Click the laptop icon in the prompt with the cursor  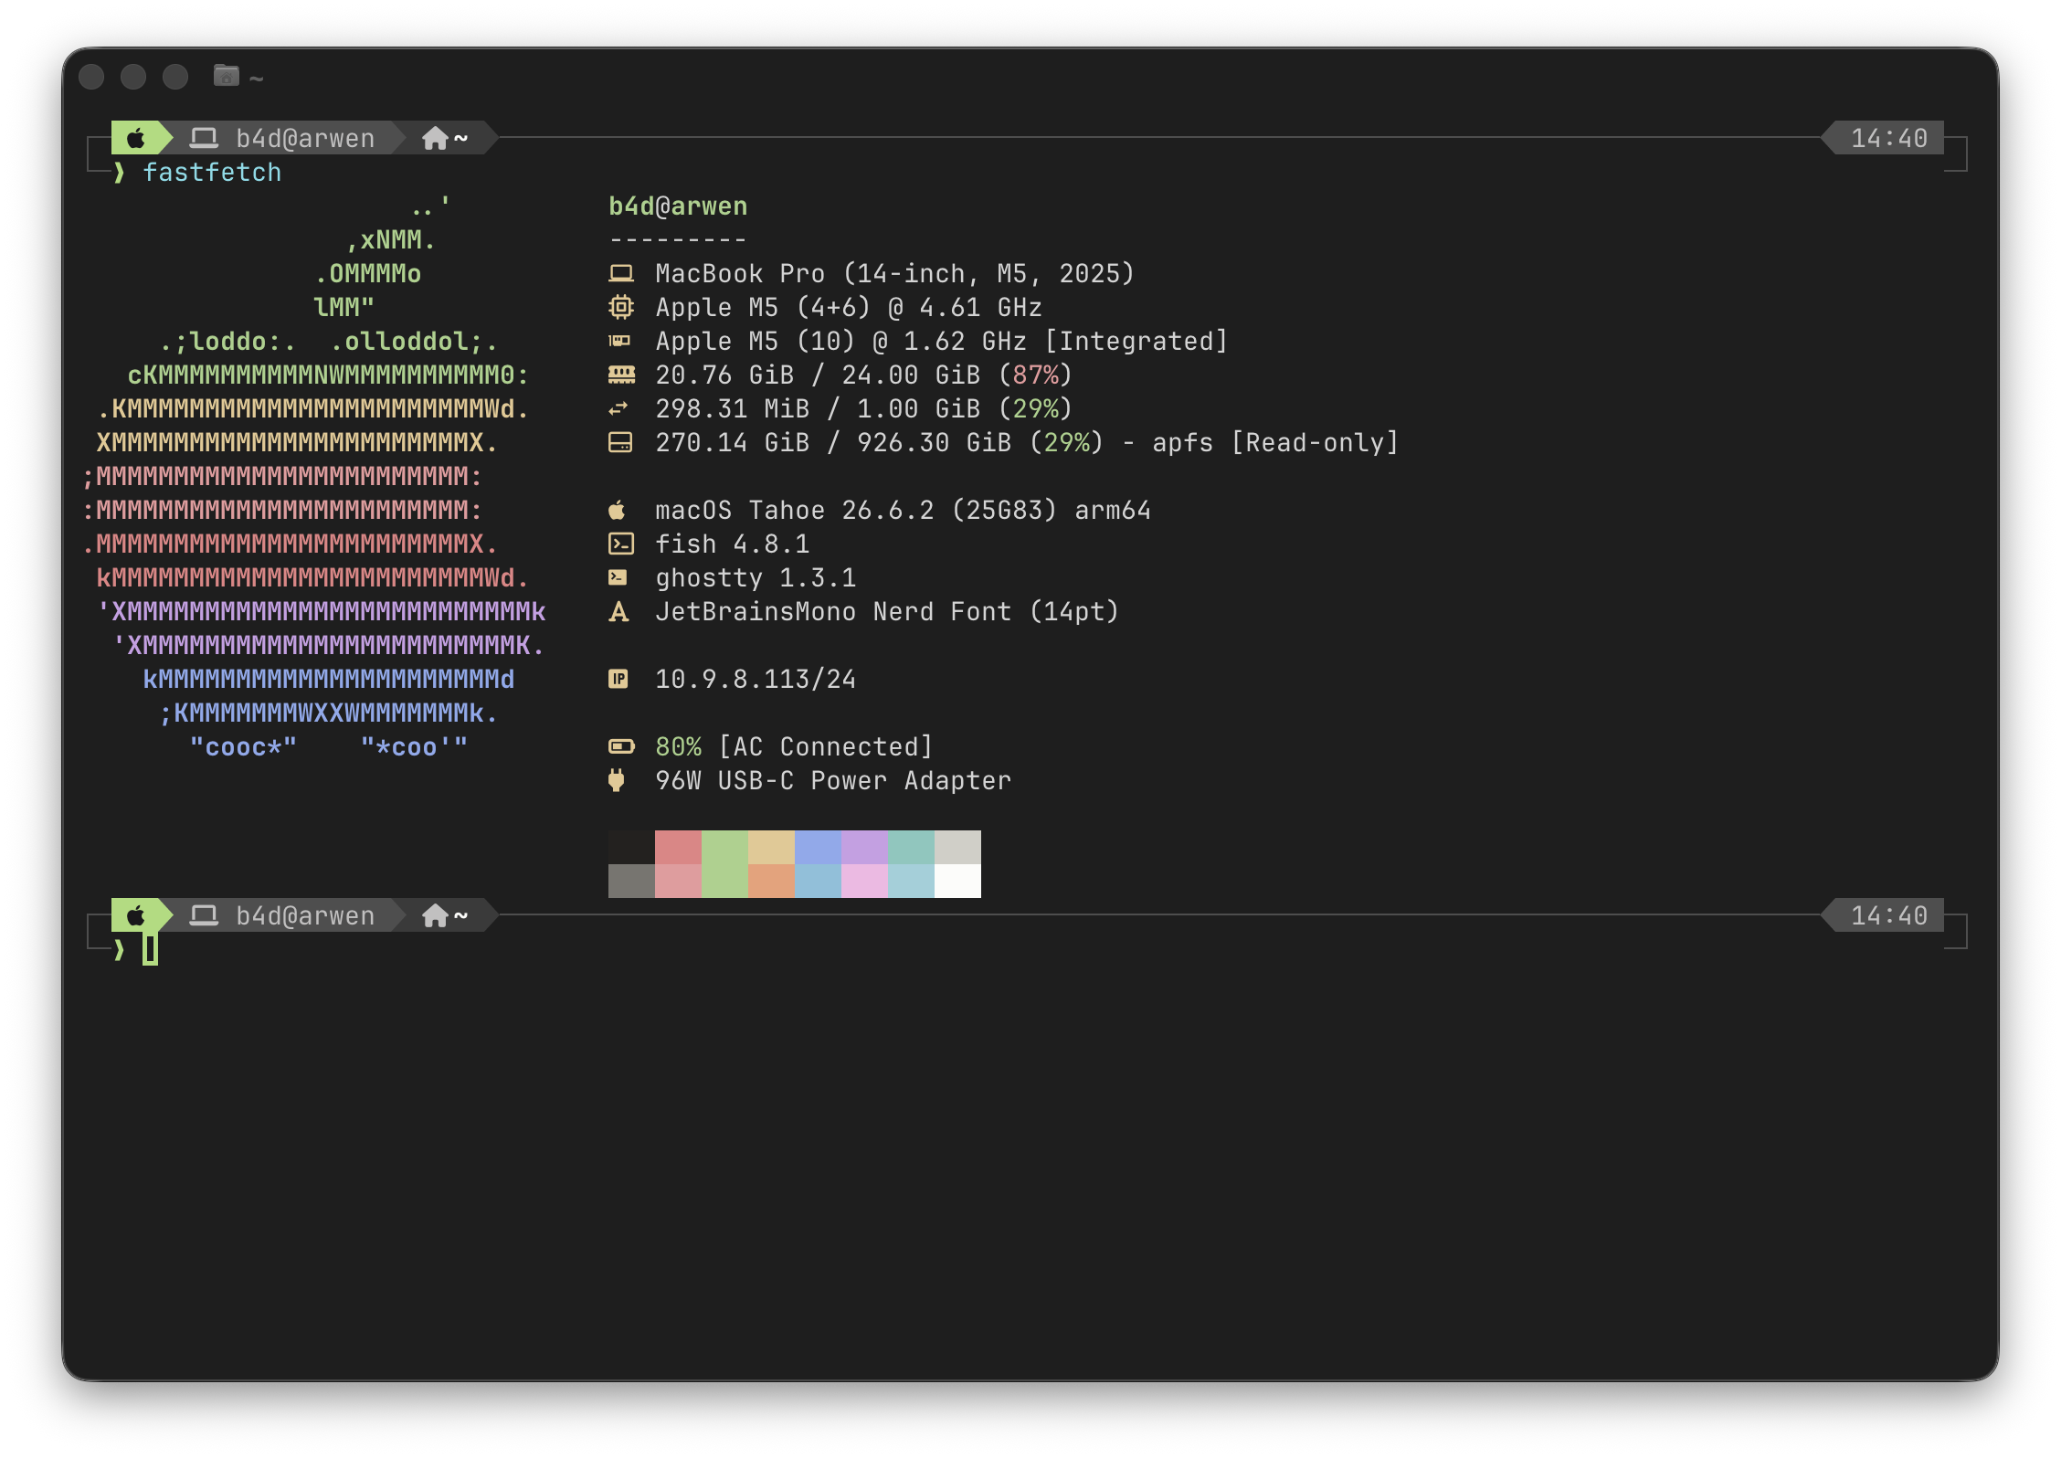[204, 915]
